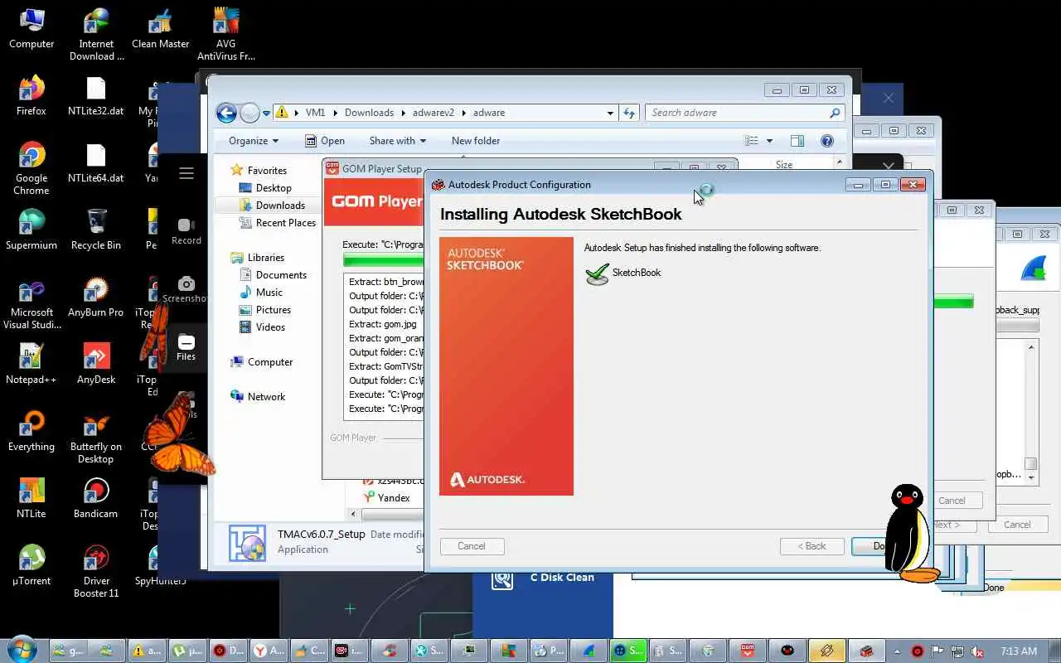The image size is (1061, 663).
Task: Open the Butterfly on Desktop shortcut
Action: tap(96, 438)
